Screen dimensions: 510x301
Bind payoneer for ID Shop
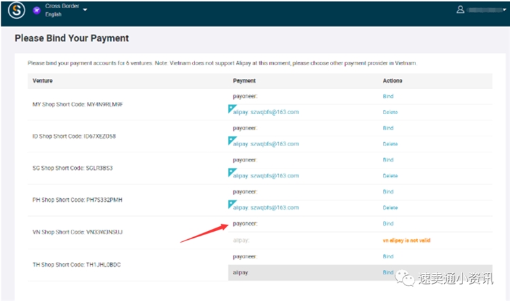coord(388,128)
